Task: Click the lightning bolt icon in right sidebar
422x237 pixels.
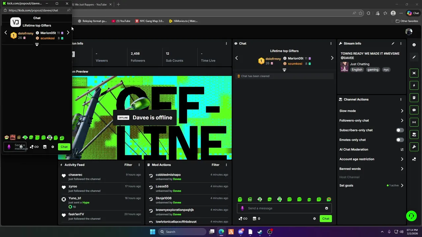Action: point(414,85)
